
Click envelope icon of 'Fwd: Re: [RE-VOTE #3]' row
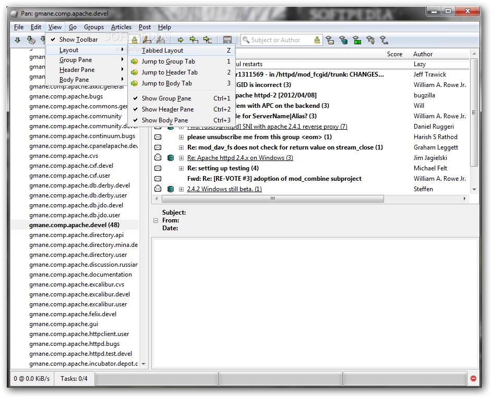[x=158, y=179]
